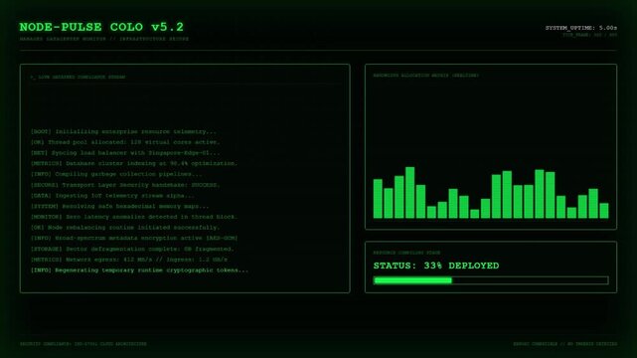Click the first bar in the allocation chart
Screen dimensions: 637x358
point(378,199)
